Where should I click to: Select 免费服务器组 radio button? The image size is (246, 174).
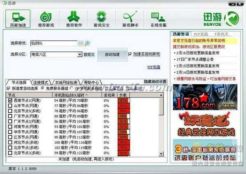pos(42,88)
